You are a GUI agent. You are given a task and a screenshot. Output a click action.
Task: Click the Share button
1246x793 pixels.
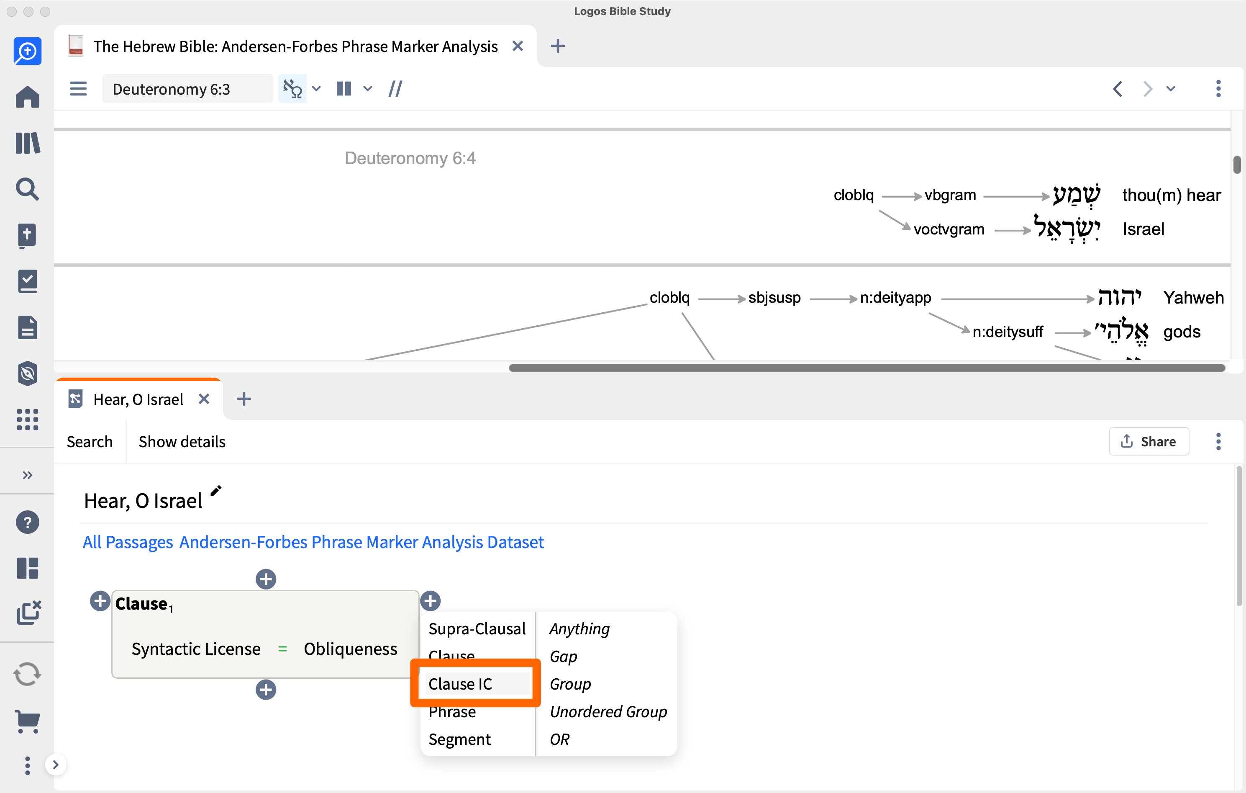point(1149,441)
